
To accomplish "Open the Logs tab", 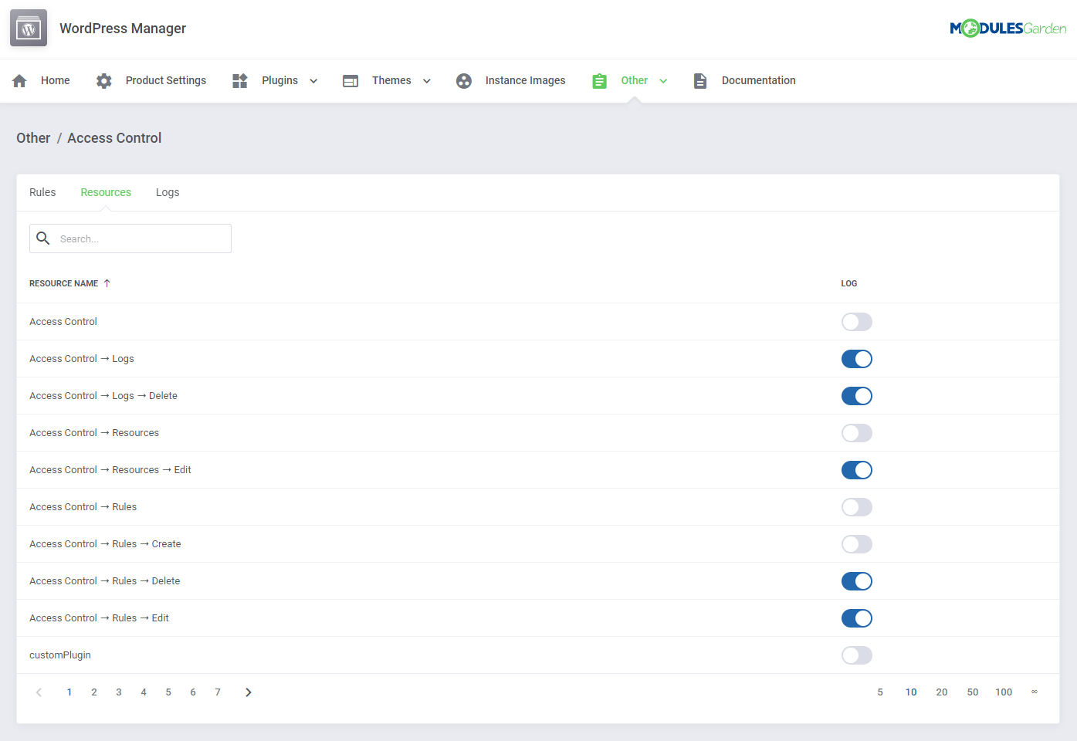I will click(168, 192).
